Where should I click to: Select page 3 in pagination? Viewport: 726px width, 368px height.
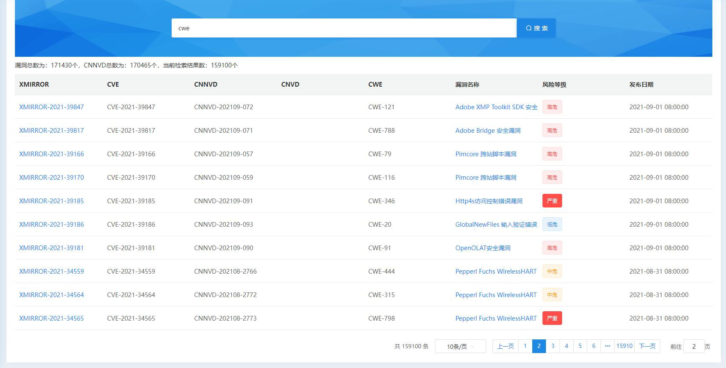553,346
